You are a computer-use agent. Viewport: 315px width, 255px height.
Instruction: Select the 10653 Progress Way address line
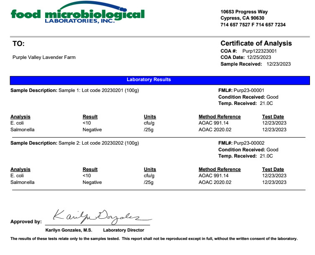pos(244,12)
